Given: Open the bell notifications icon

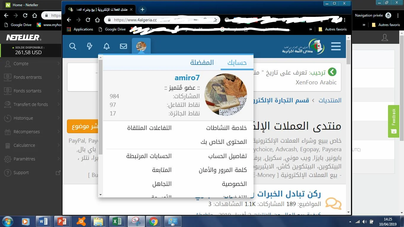Looking at the screenshot, I should point(106,46).
